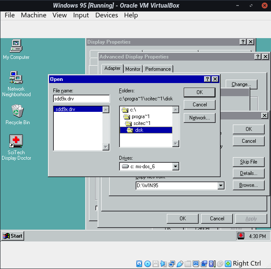This screenshot has width=271, height=269.
Task: Click the Browse... button
Action: pos(248,185)
